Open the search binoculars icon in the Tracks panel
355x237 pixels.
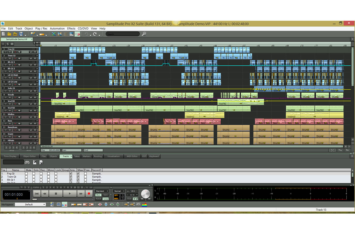click(x=27, y=162)
